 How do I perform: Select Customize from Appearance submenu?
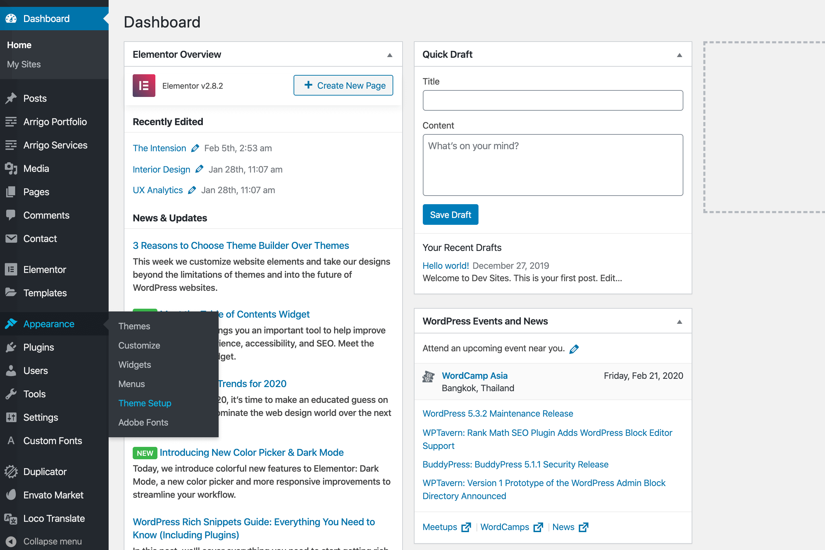[x=139, y=345]
